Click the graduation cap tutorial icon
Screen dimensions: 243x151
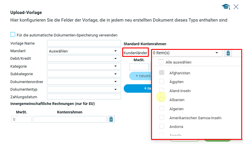click(x=226, y=7)
